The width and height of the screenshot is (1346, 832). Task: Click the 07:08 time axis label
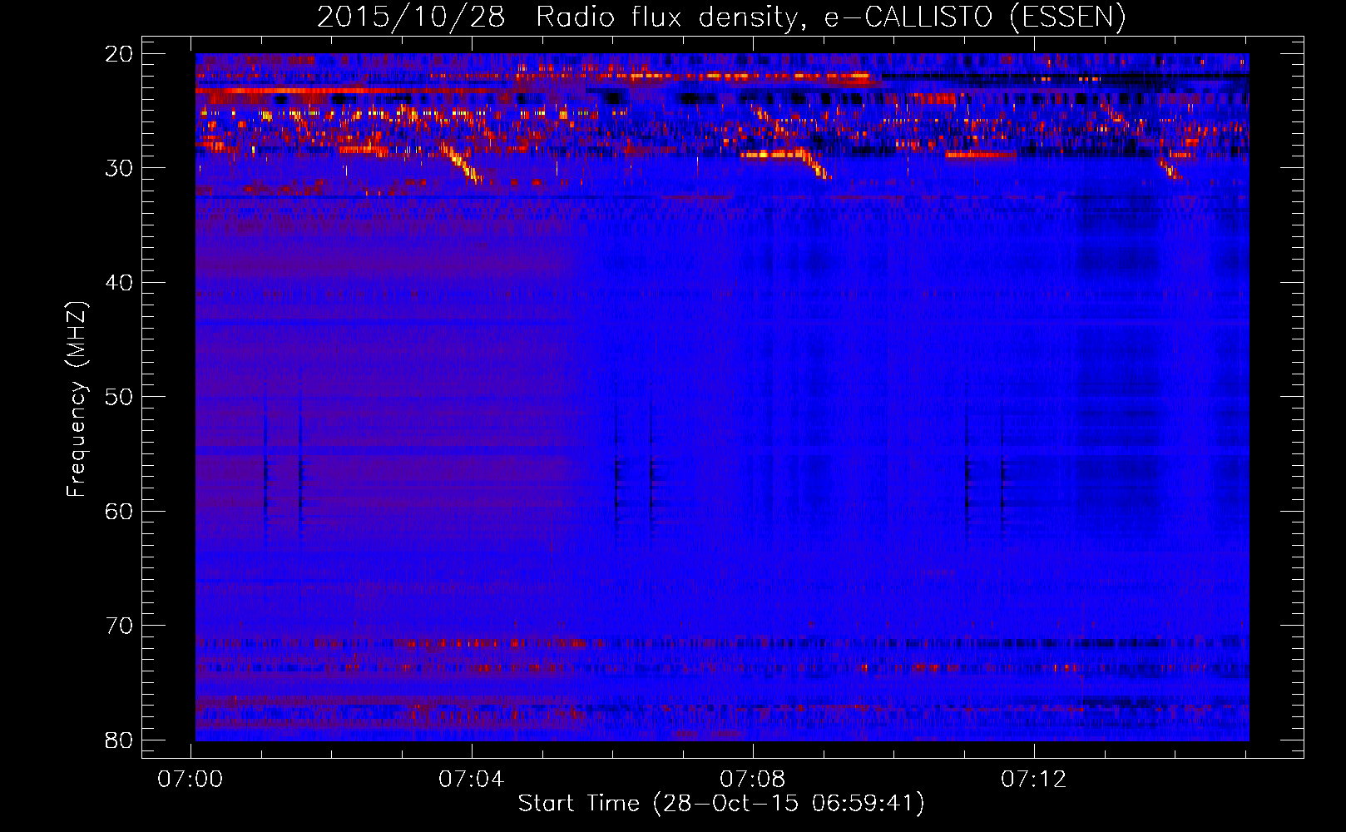point(752,780)
